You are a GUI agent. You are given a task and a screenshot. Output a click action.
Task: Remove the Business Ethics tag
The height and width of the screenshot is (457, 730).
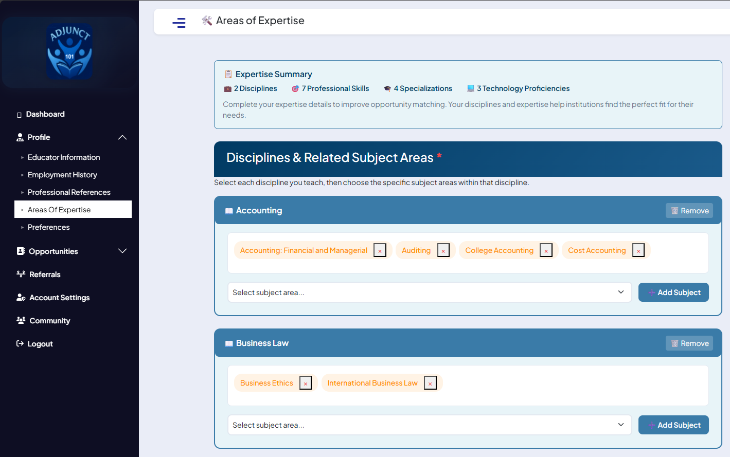pyautogui.click(x=306, y=383)
